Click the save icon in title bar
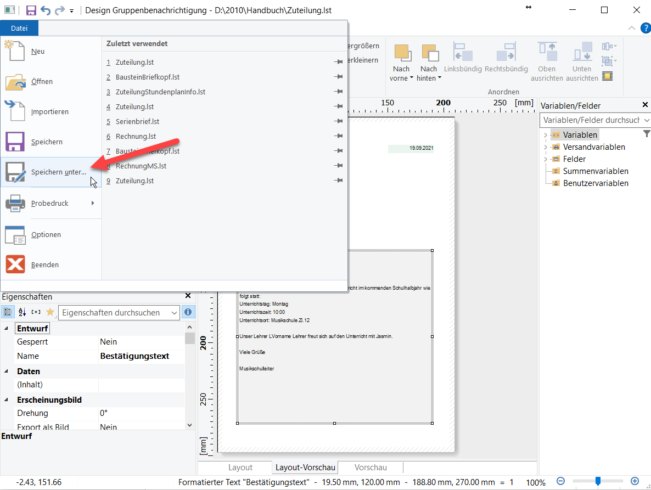Screen dimensions: 651x490 [31, 10]
